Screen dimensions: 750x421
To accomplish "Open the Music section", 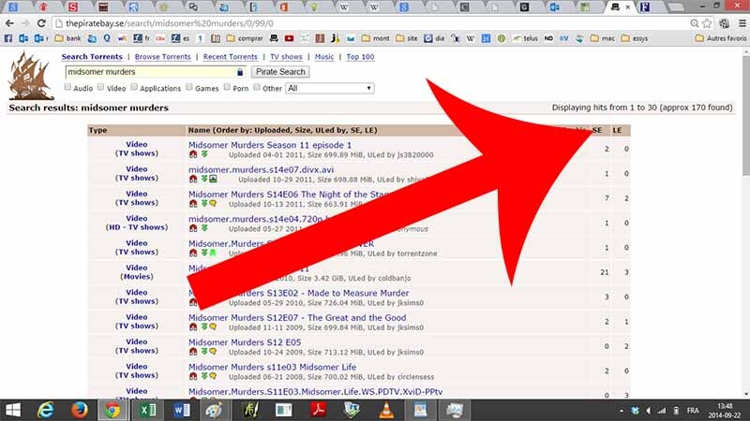I will (x=324, y=57).
